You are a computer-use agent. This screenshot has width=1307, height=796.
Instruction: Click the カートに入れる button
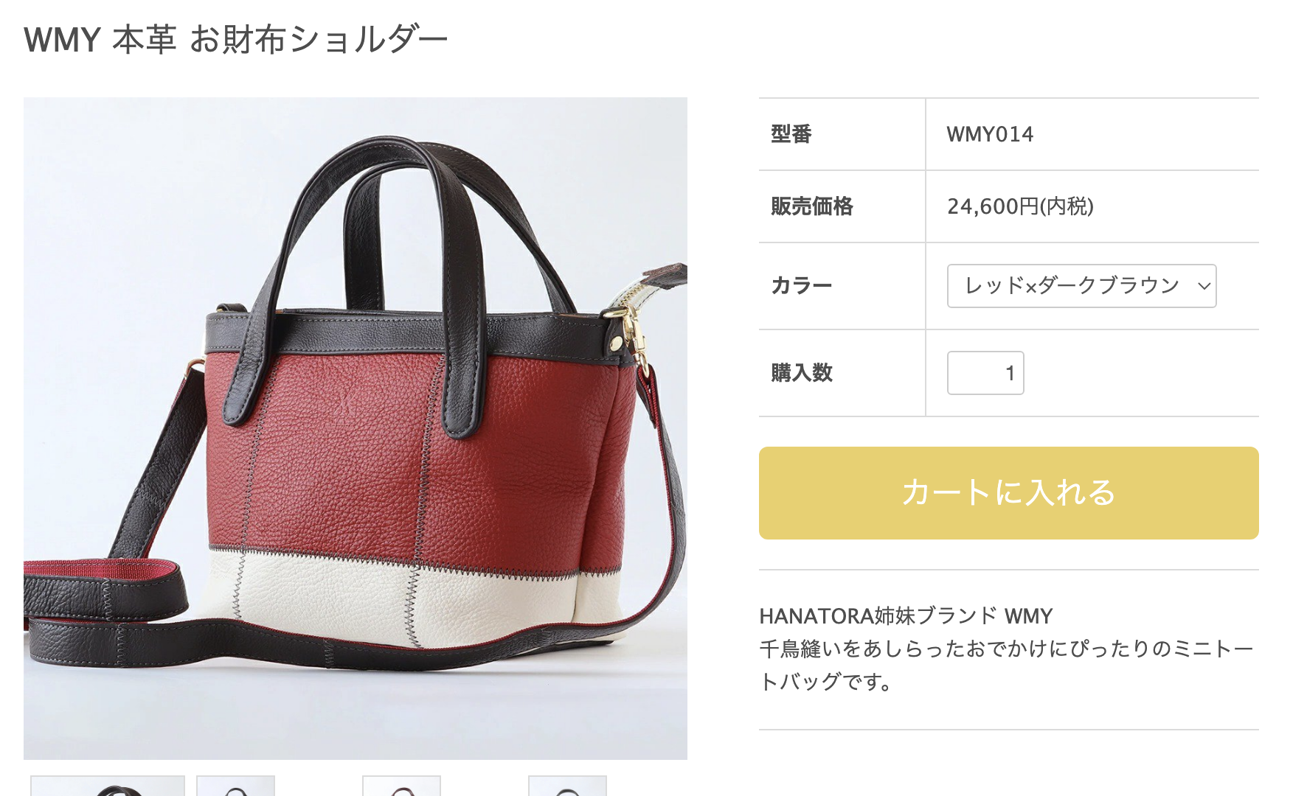coord(1008,493)
